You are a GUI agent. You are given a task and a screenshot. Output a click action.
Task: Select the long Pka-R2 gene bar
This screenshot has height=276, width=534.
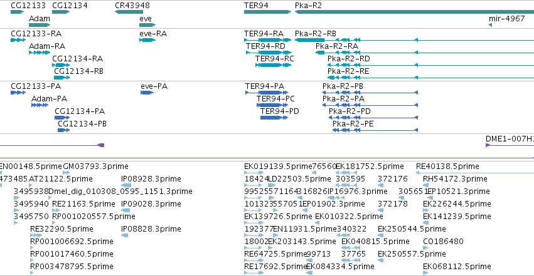point(414,12)
